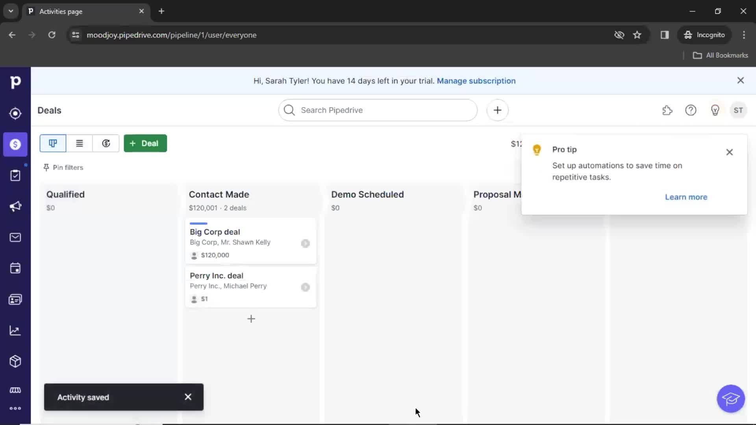
Task: Open Activities calendar icon in sidebar
Action: click(x=15, y=268)
